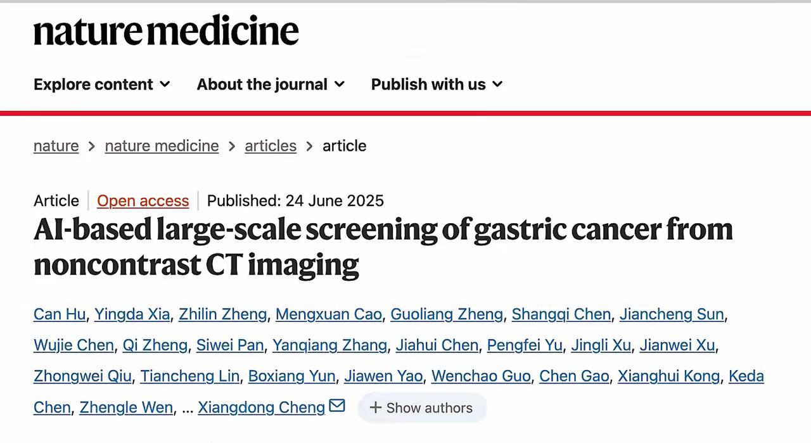Navigate to articles breadcrumb
The width and height of the screenshot is (811, 443).
point(271,146)
